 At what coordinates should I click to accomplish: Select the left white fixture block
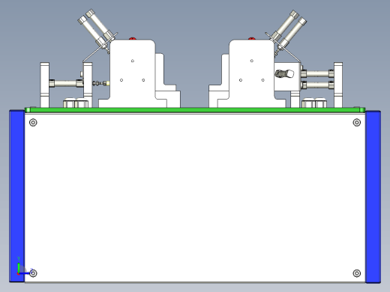click(133, 73)
